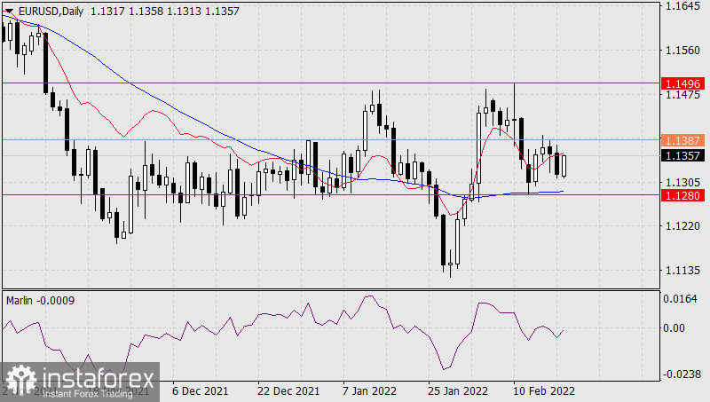Click the 1.1135 value on price axis

click(684, 271)
